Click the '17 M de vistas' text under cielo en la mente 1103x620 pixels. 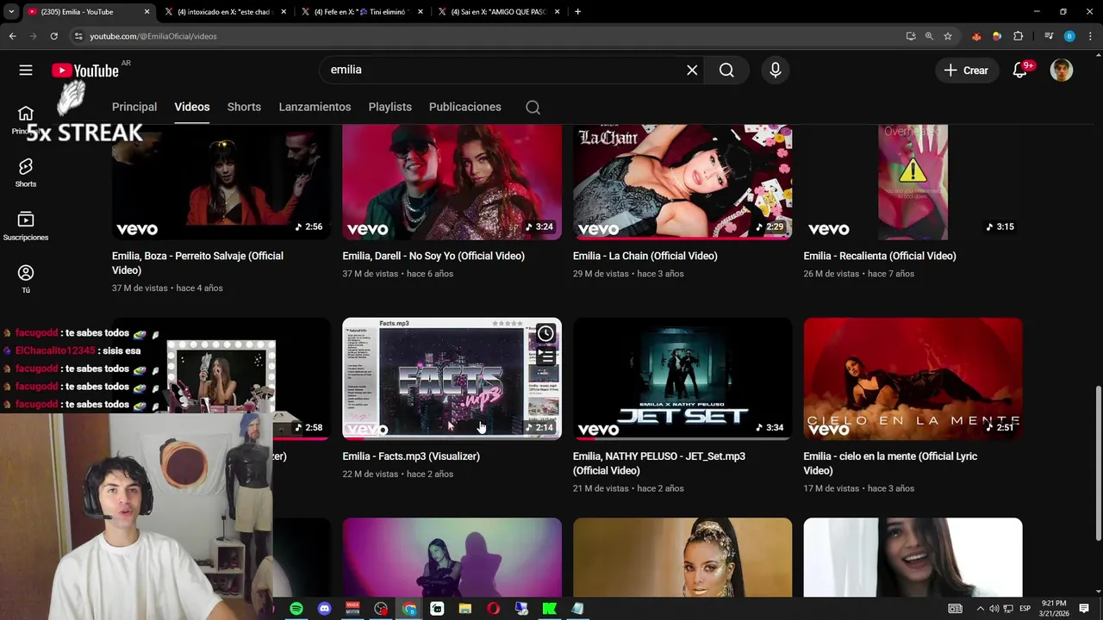tap(832, 488)
